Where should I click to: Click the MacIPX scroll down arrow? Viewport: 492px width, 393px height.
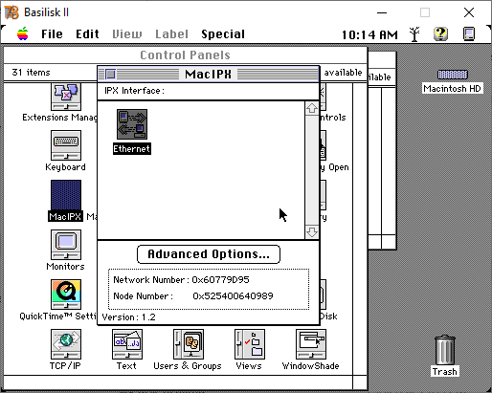coord(312,231)
